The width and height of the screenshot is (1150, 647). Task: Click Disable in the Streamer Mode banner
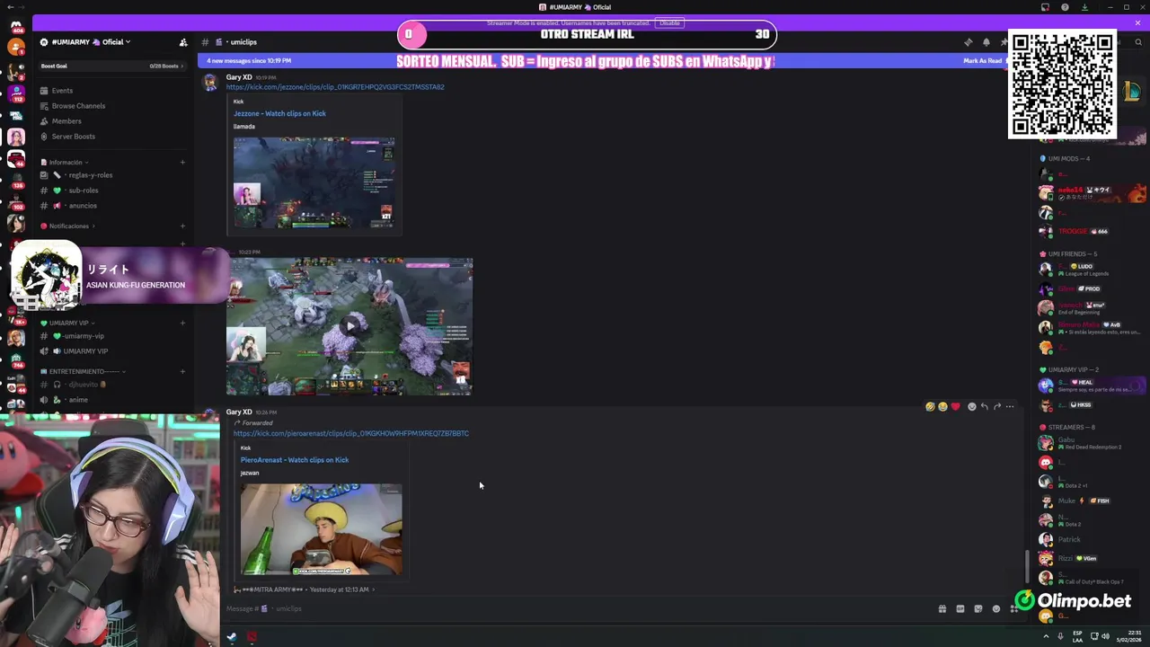(669, 23)
